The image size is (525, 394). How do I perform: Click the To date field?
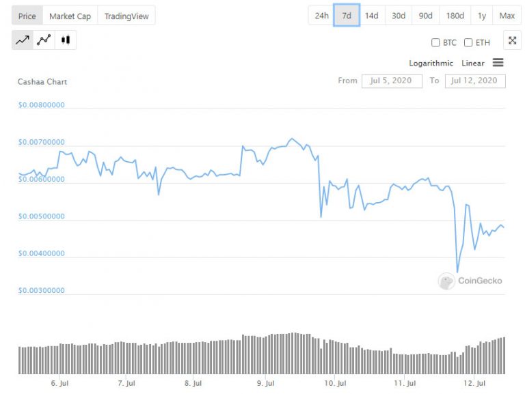(475, 81)
